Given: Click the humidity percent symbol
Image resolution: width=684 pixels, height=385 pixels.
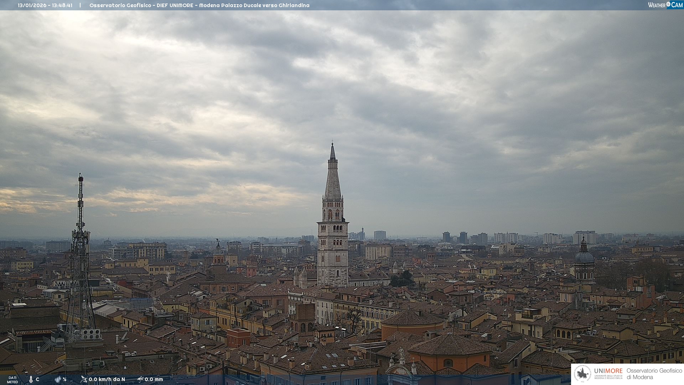Looking at the screenshot, I should pyautogui.click(x=64, y=379).
